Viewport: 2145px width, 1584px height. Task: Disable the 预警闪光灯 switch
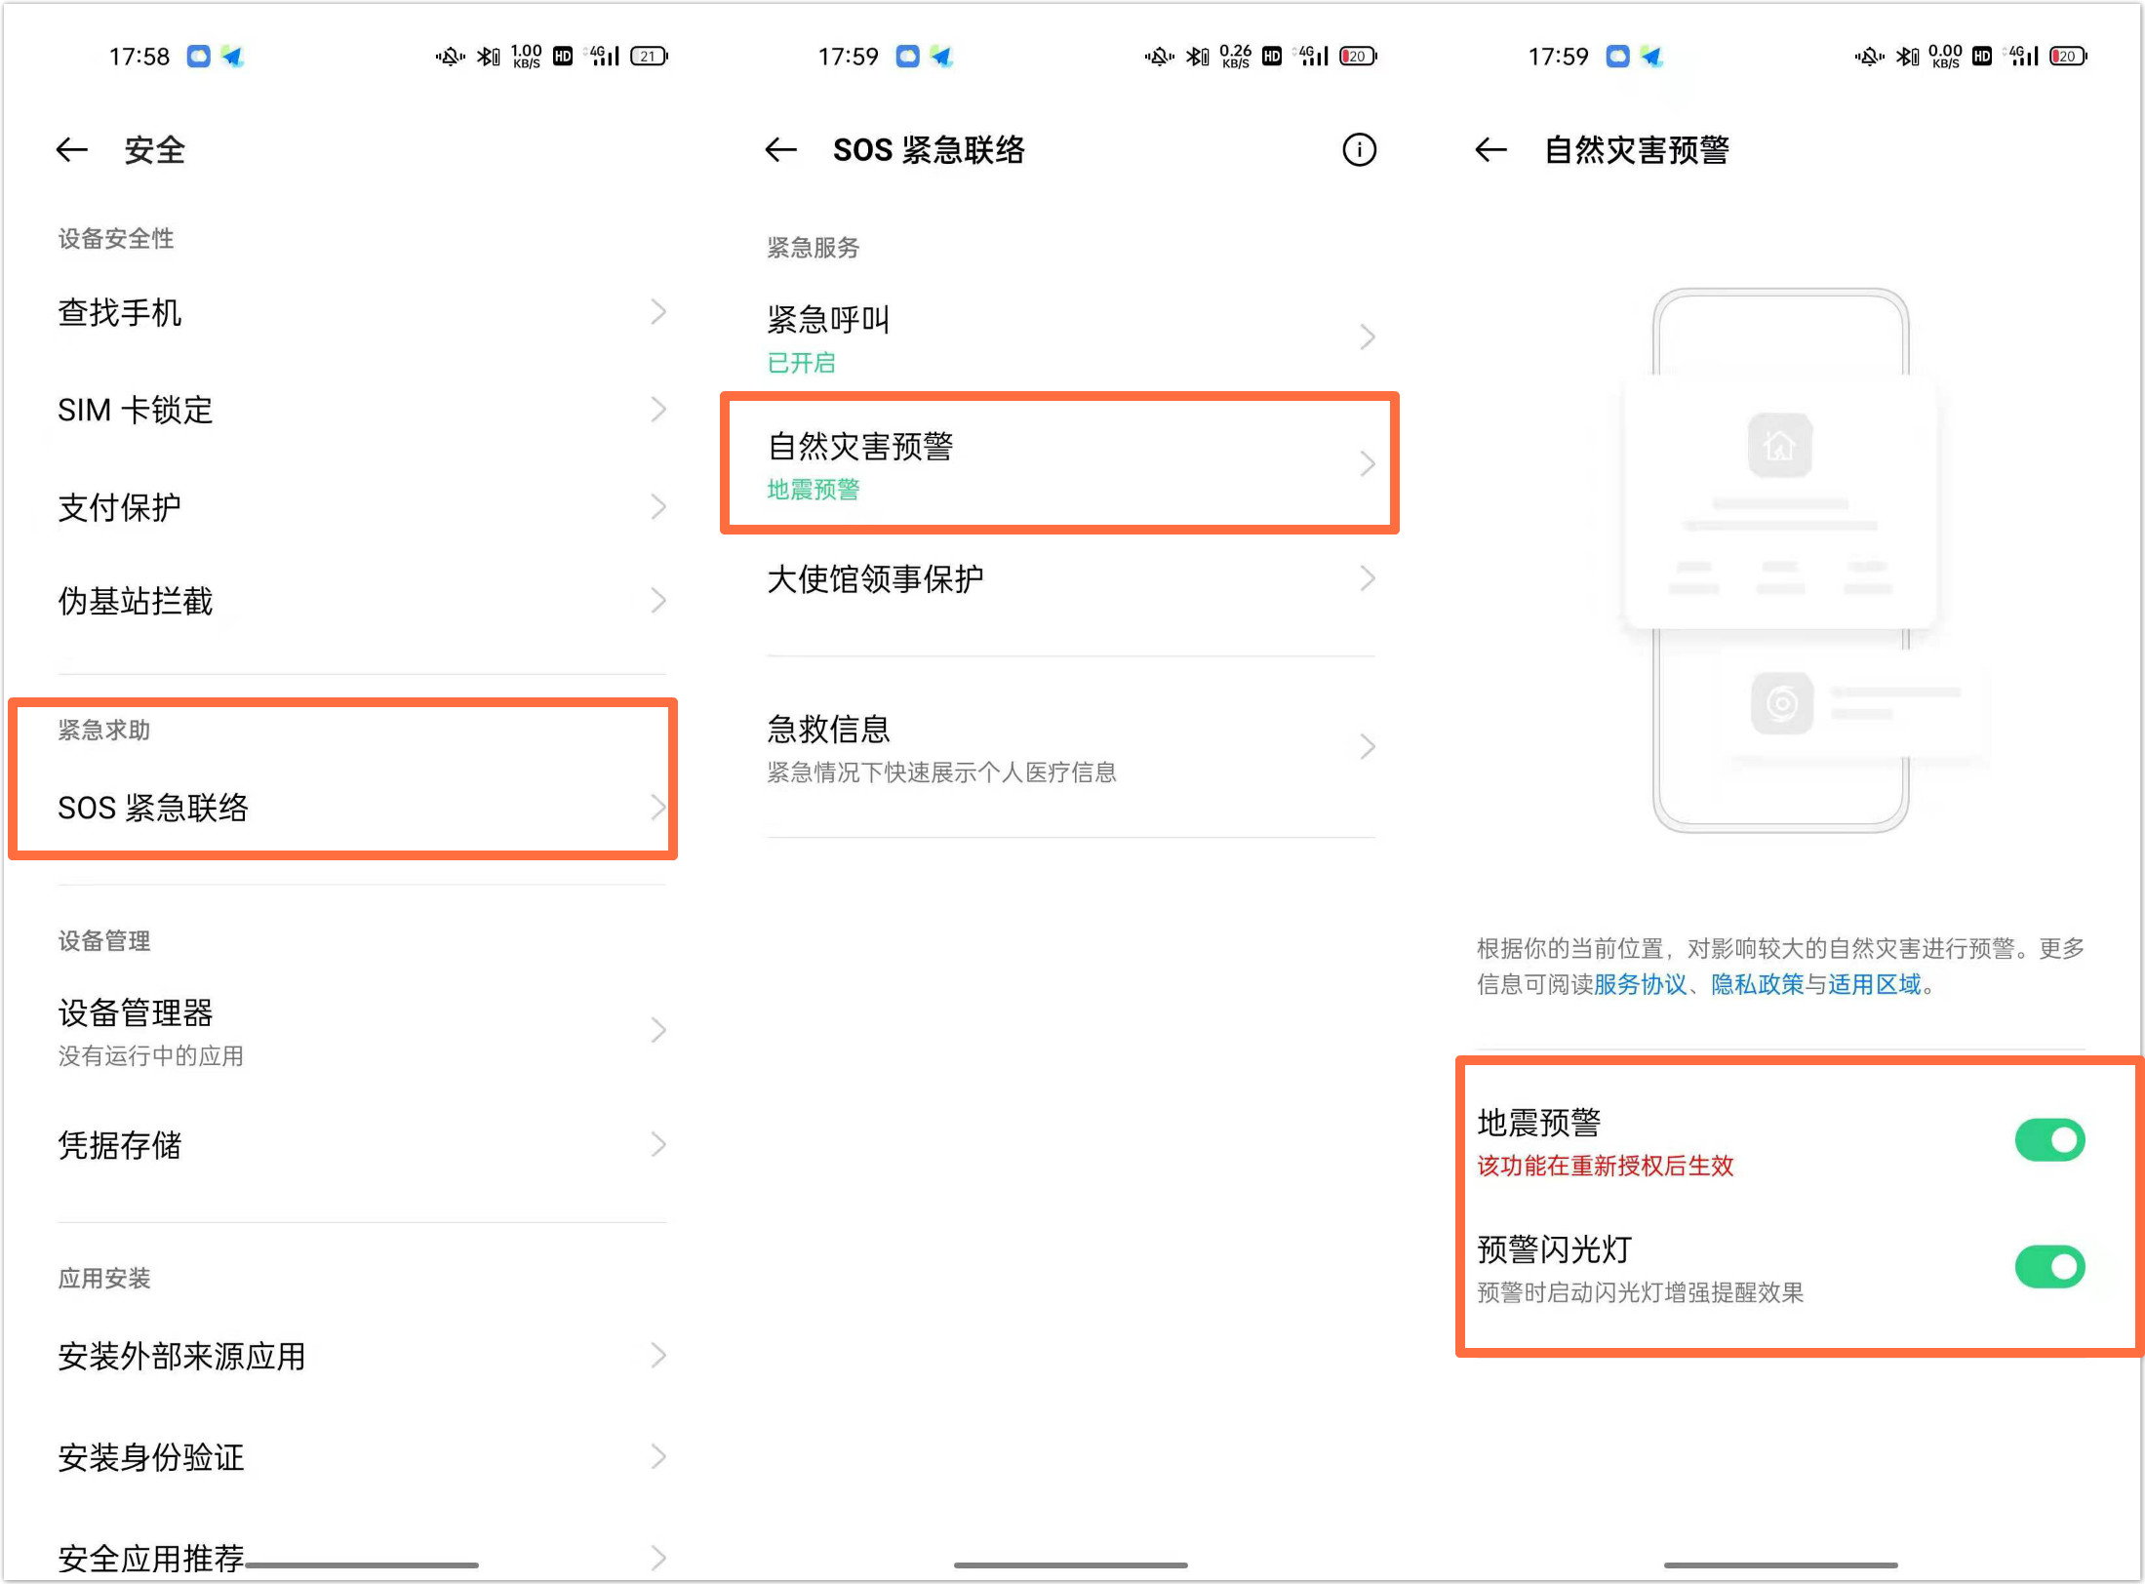[2049, 1267]
